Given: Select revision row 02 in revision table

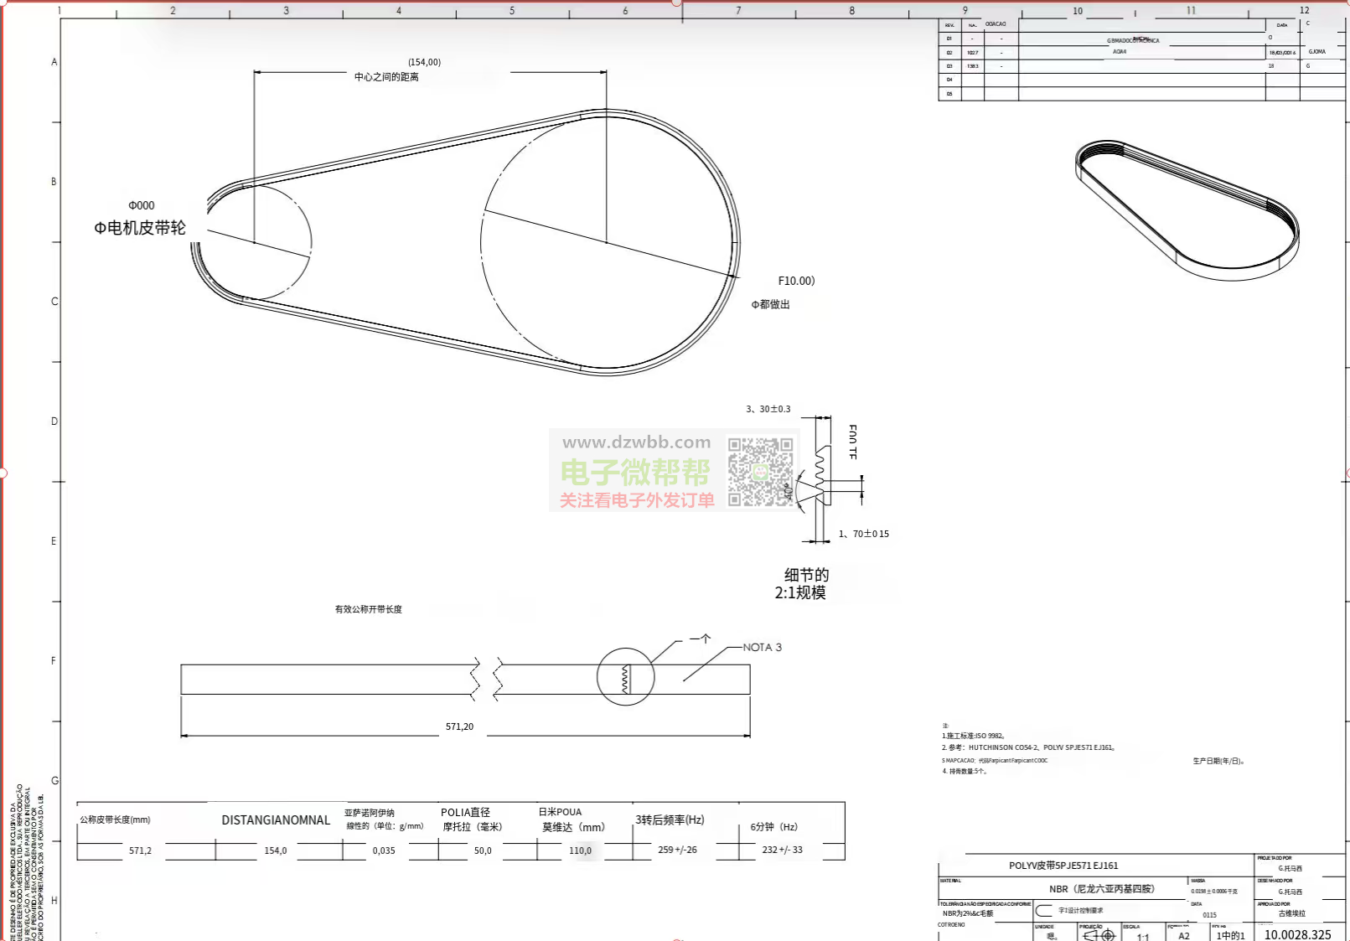Looking at the screenshot, I should click(x=1141, y=52).
